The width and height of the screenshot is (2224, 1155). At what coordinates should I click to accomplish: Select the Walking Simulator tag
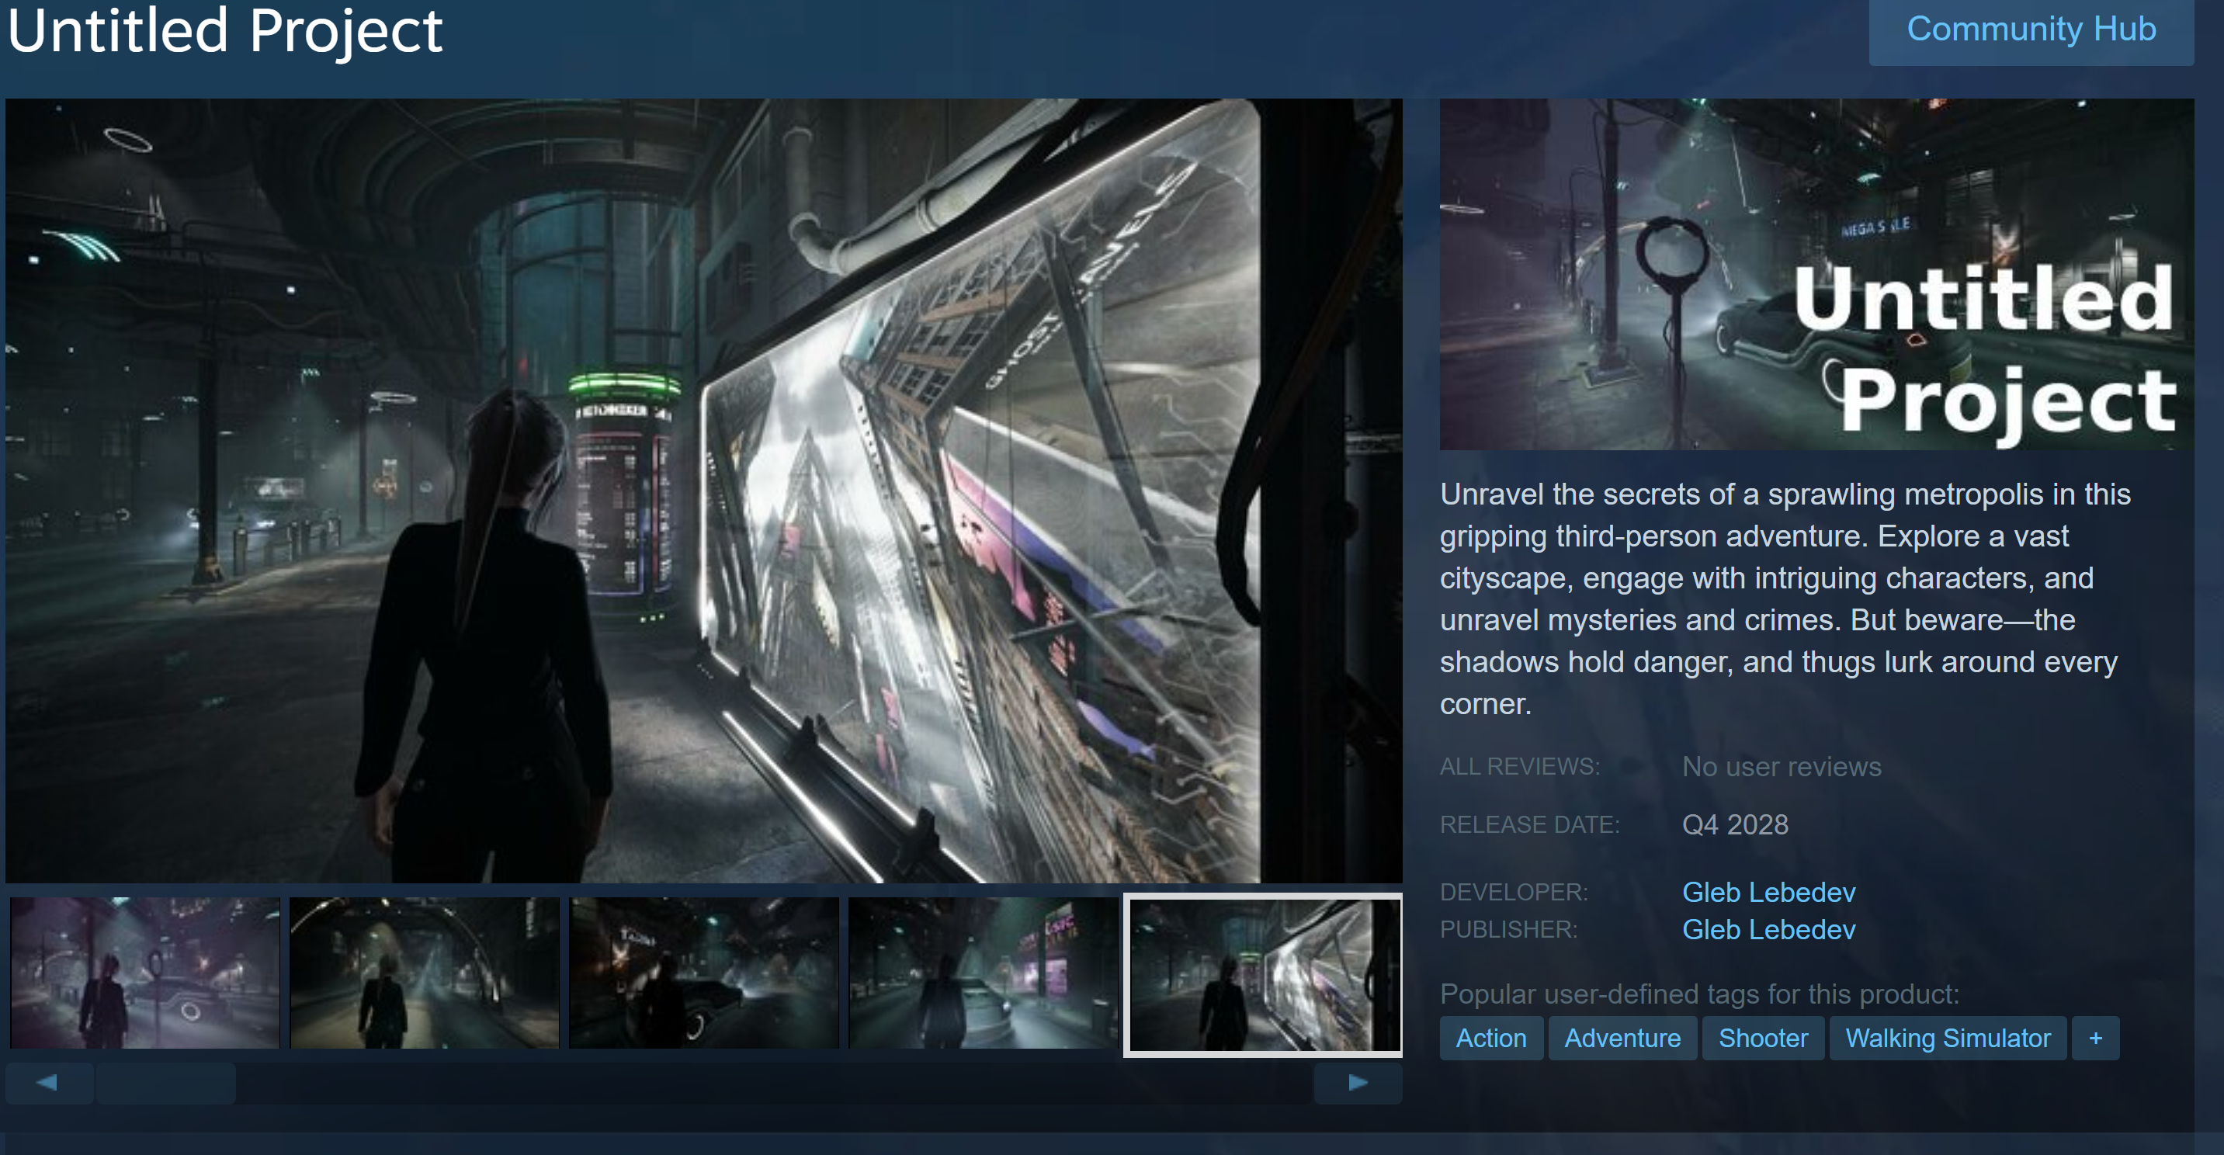(1948, 1038)
